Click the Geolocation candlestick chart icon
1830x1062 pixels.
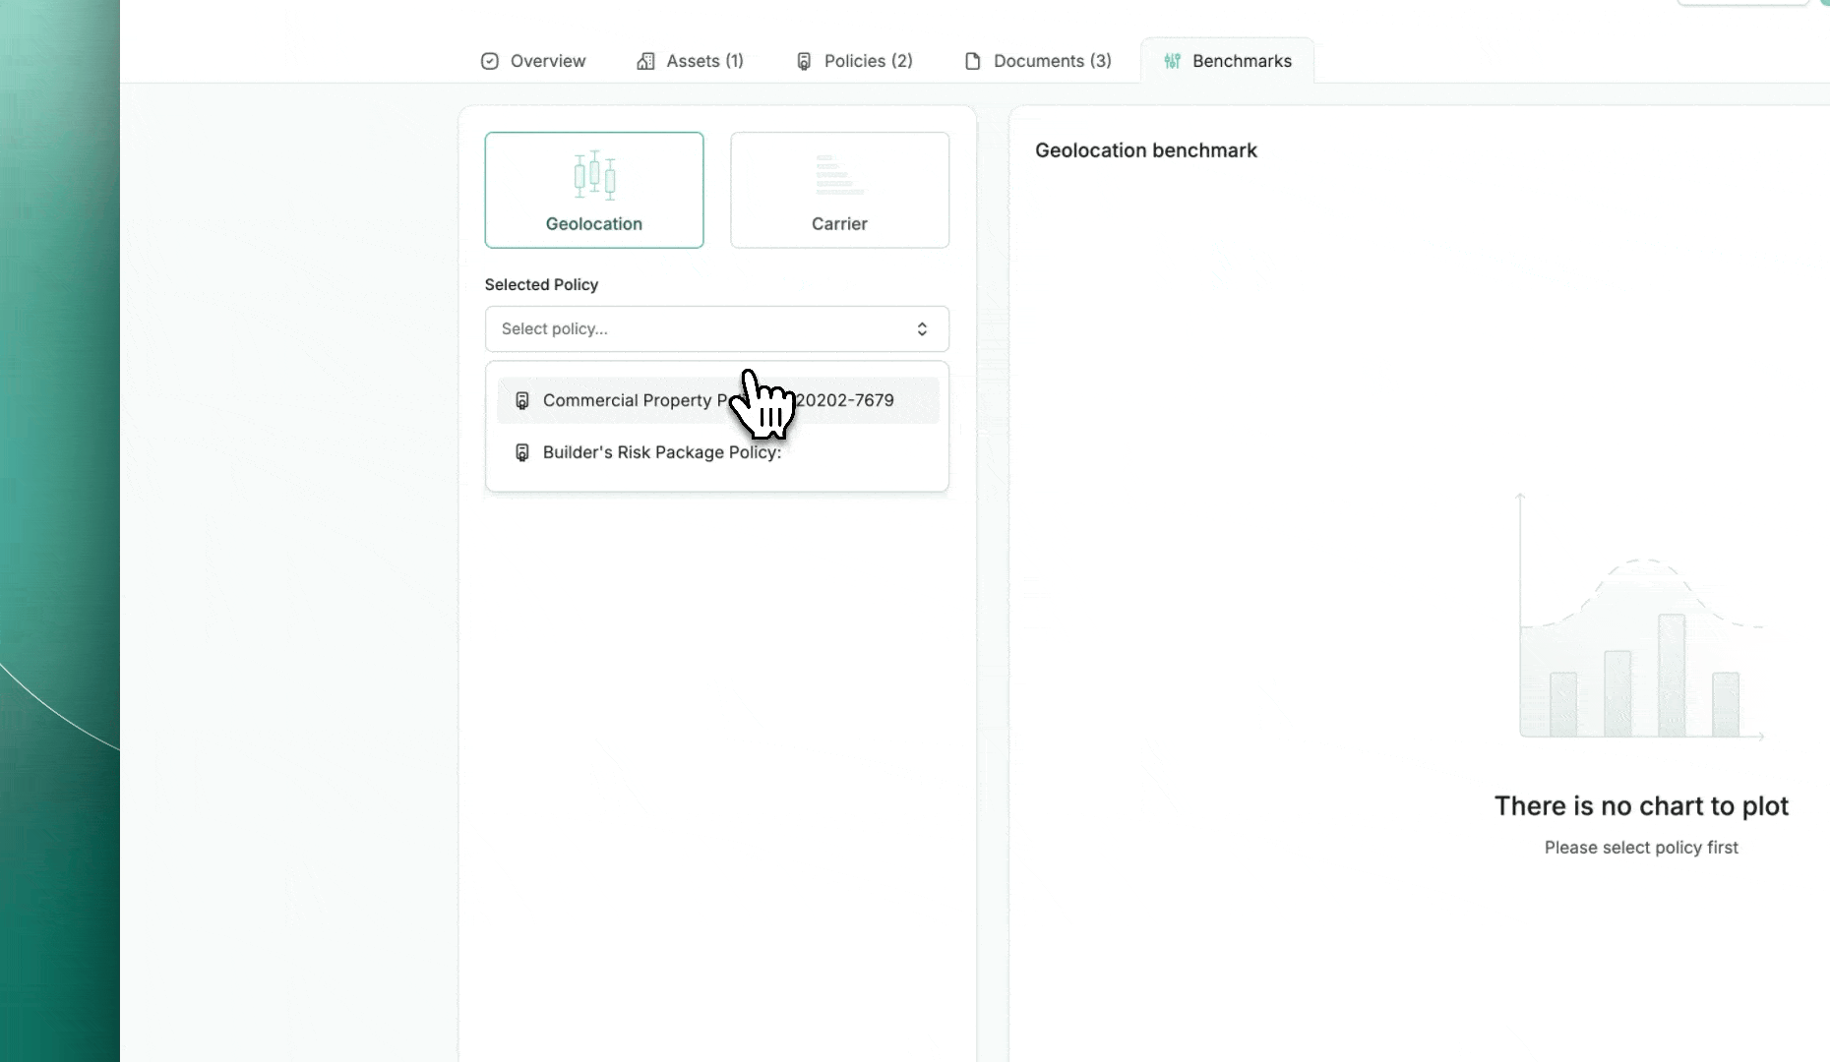tap(594, 175)
